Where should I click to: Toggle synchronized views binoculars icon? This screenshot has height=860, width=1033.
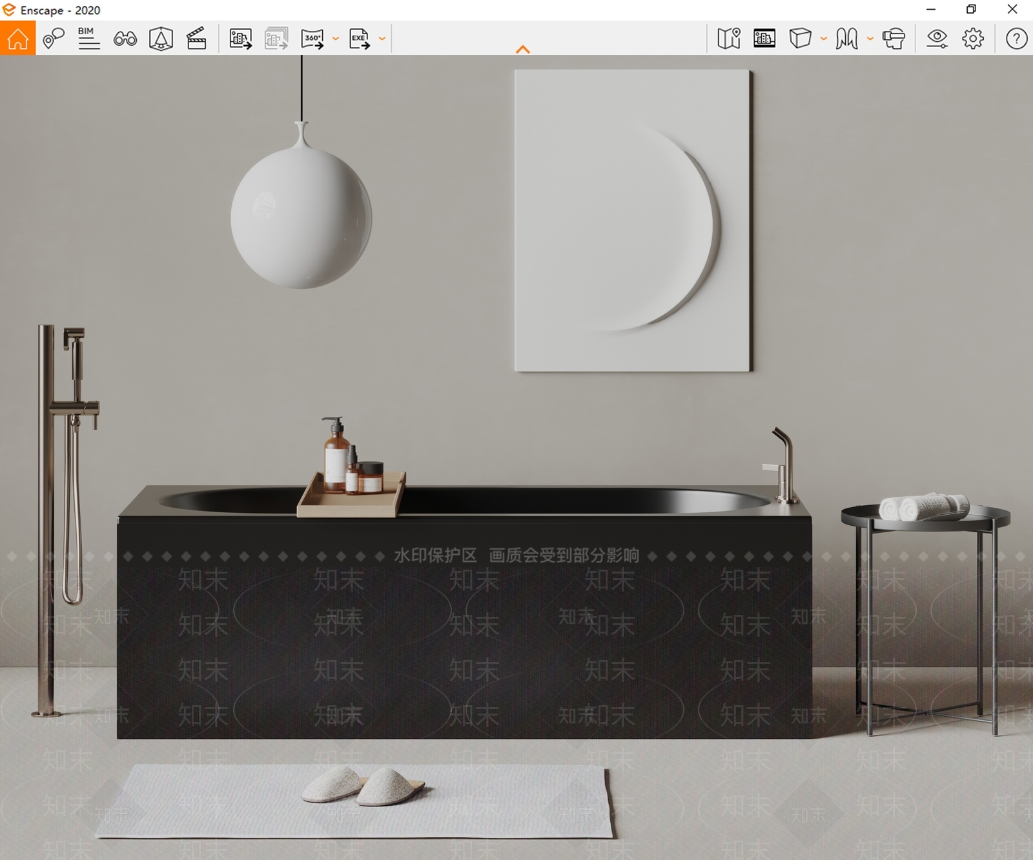[125, 39]
